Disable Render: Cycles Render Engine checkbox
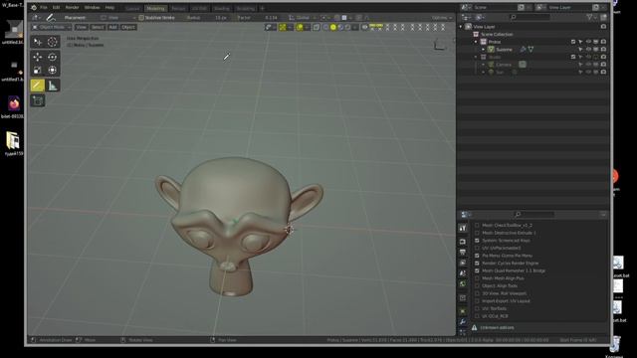This screenshot has width=637, height=358. click(x=477, y=263)
